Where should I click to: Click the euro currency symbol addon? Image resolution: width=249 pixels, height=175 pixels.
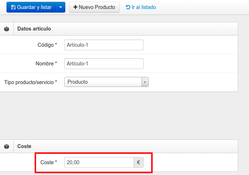pyautogui.click(x=139, y=162)
